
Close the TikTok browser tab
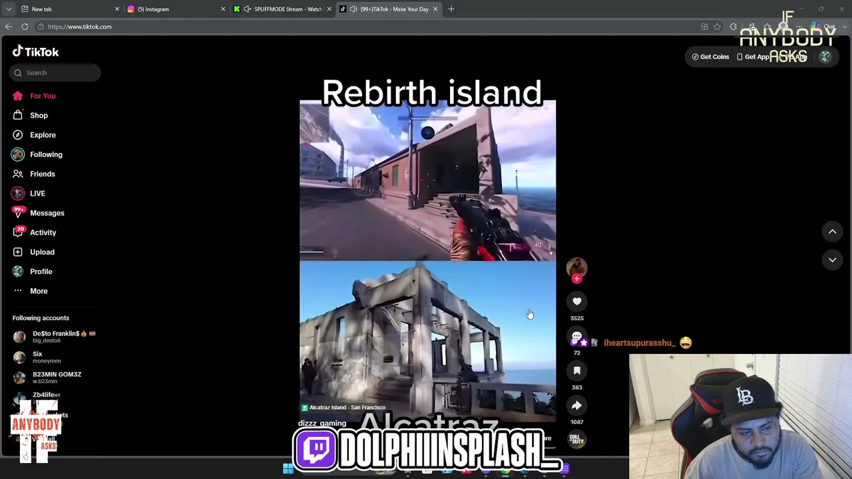435,9
